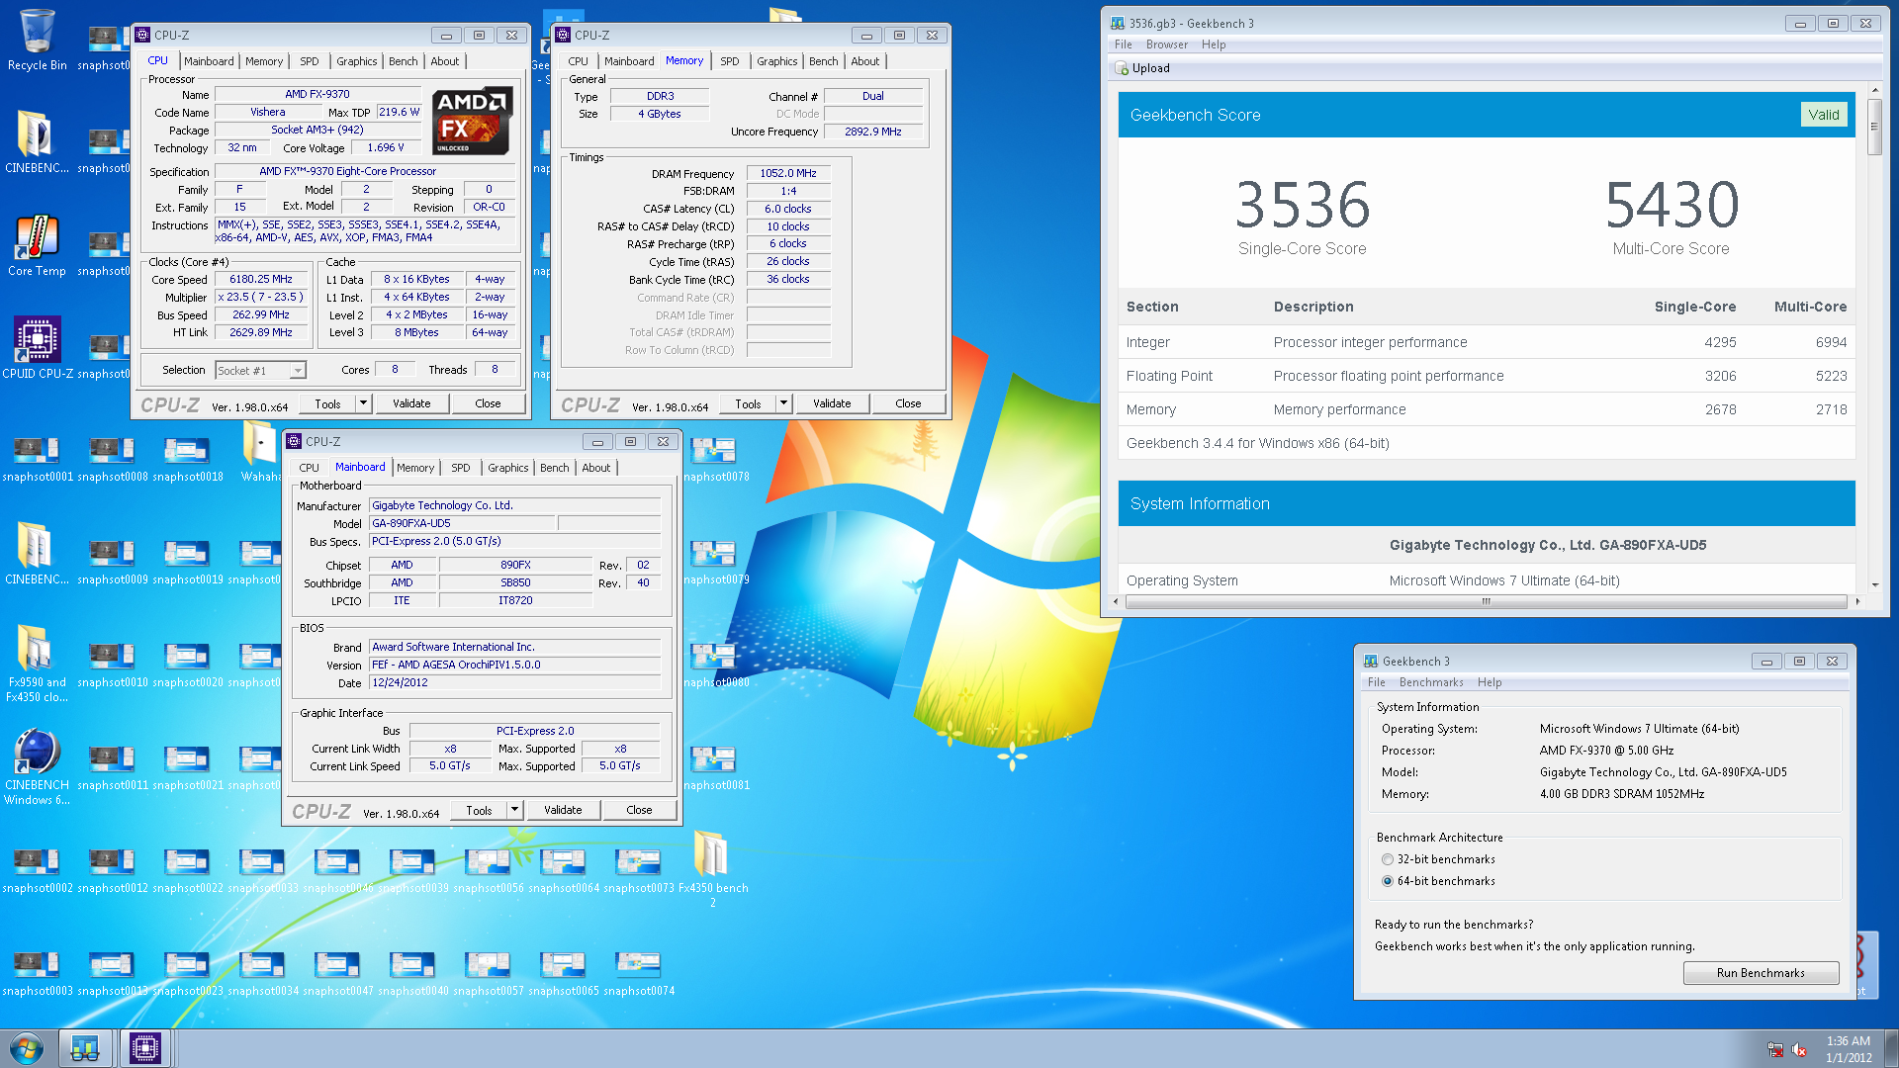Click Tools button in CPU-Z Mainboard window
Screen dimensions: 1899x1068
[x=479, y=810]
